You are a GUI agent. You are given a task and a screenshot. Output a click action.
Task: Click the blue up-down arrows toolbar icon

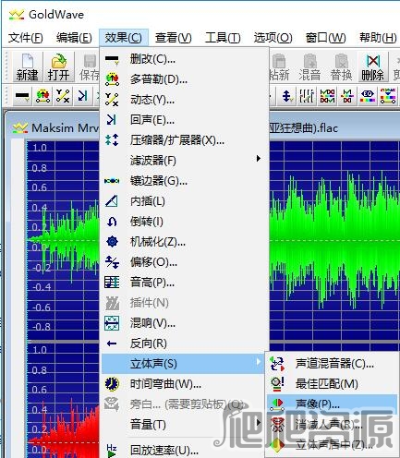pyautogui.click(x=287, y=96)
